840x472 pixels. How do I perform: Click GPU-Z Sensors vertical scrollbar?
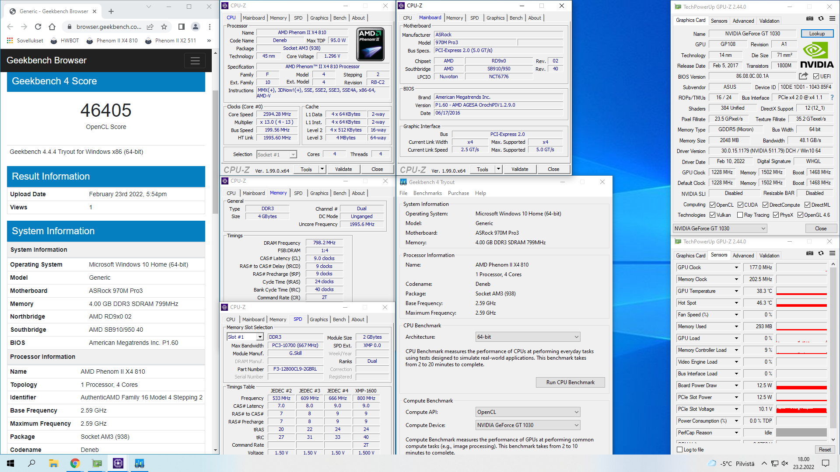[x=833, y=347]
